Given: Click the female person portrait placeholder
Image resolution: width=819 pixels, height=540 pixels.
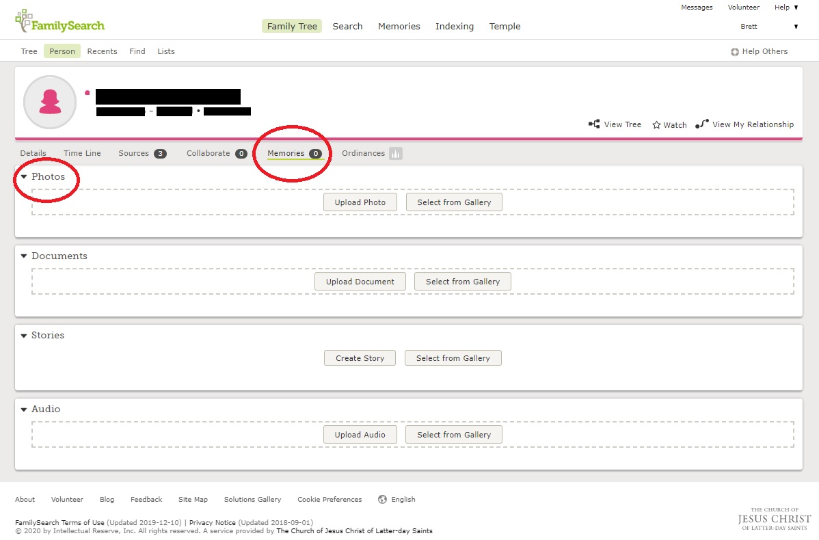Looking at the screenshot, I should pos(50,102).
